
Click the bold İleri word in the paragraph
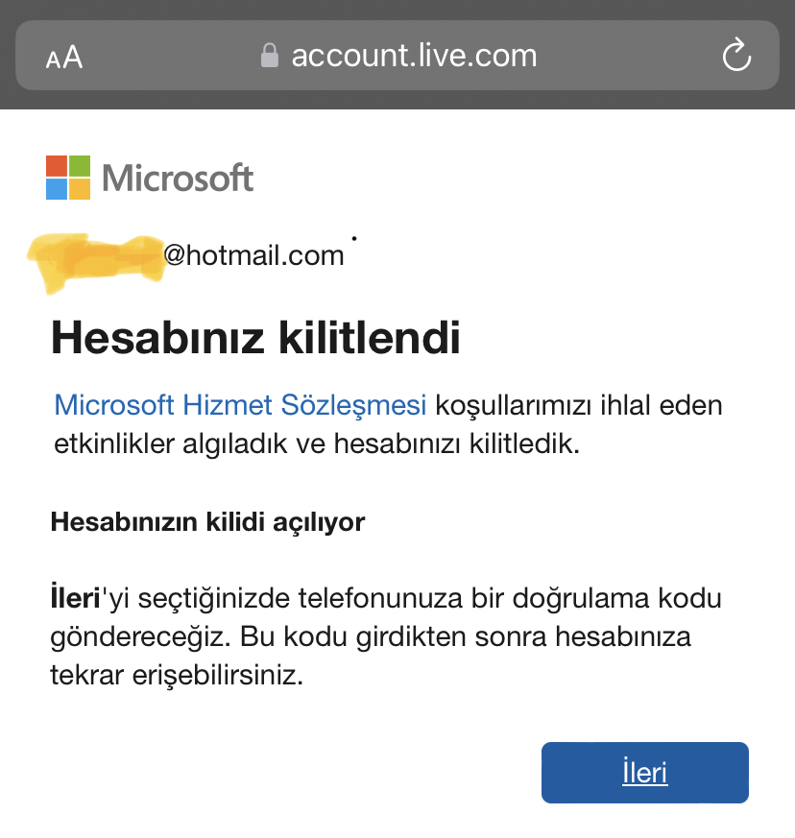click(x=76, y=597)
